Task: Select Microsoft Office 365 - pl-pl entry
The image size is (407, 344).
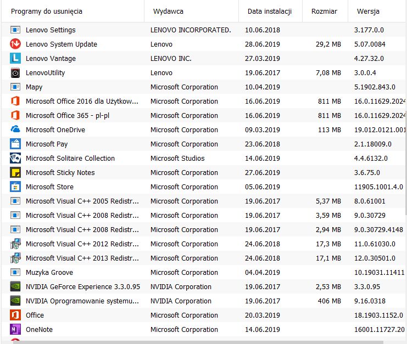Action: pyautogui.click(x=68, y=116)
